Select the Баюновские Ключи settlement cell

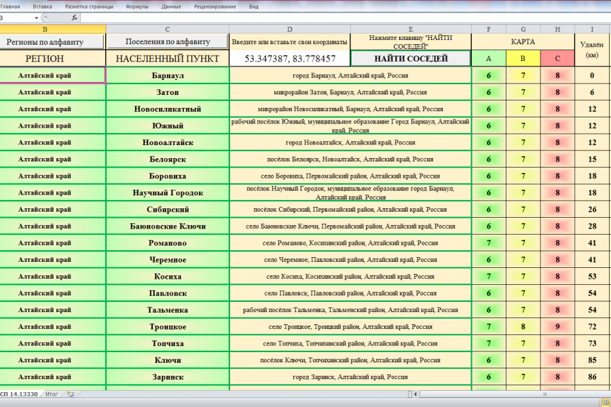[168, 227]
